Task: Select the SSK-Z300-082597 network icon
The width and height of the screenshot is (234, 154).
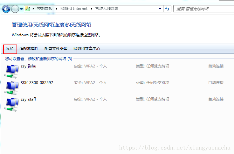Action: (x=12, y=88)
